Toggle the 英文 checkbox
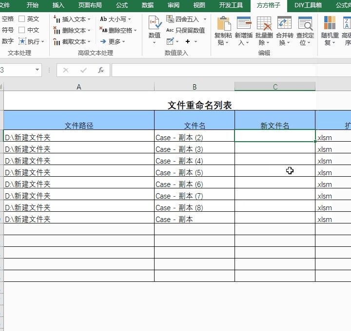This screenshot has width=351, height=331. pos(21,19)
